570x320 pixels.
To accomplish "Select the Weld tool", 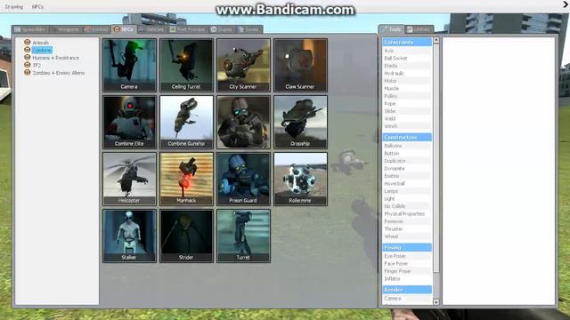I will point(407,118).
